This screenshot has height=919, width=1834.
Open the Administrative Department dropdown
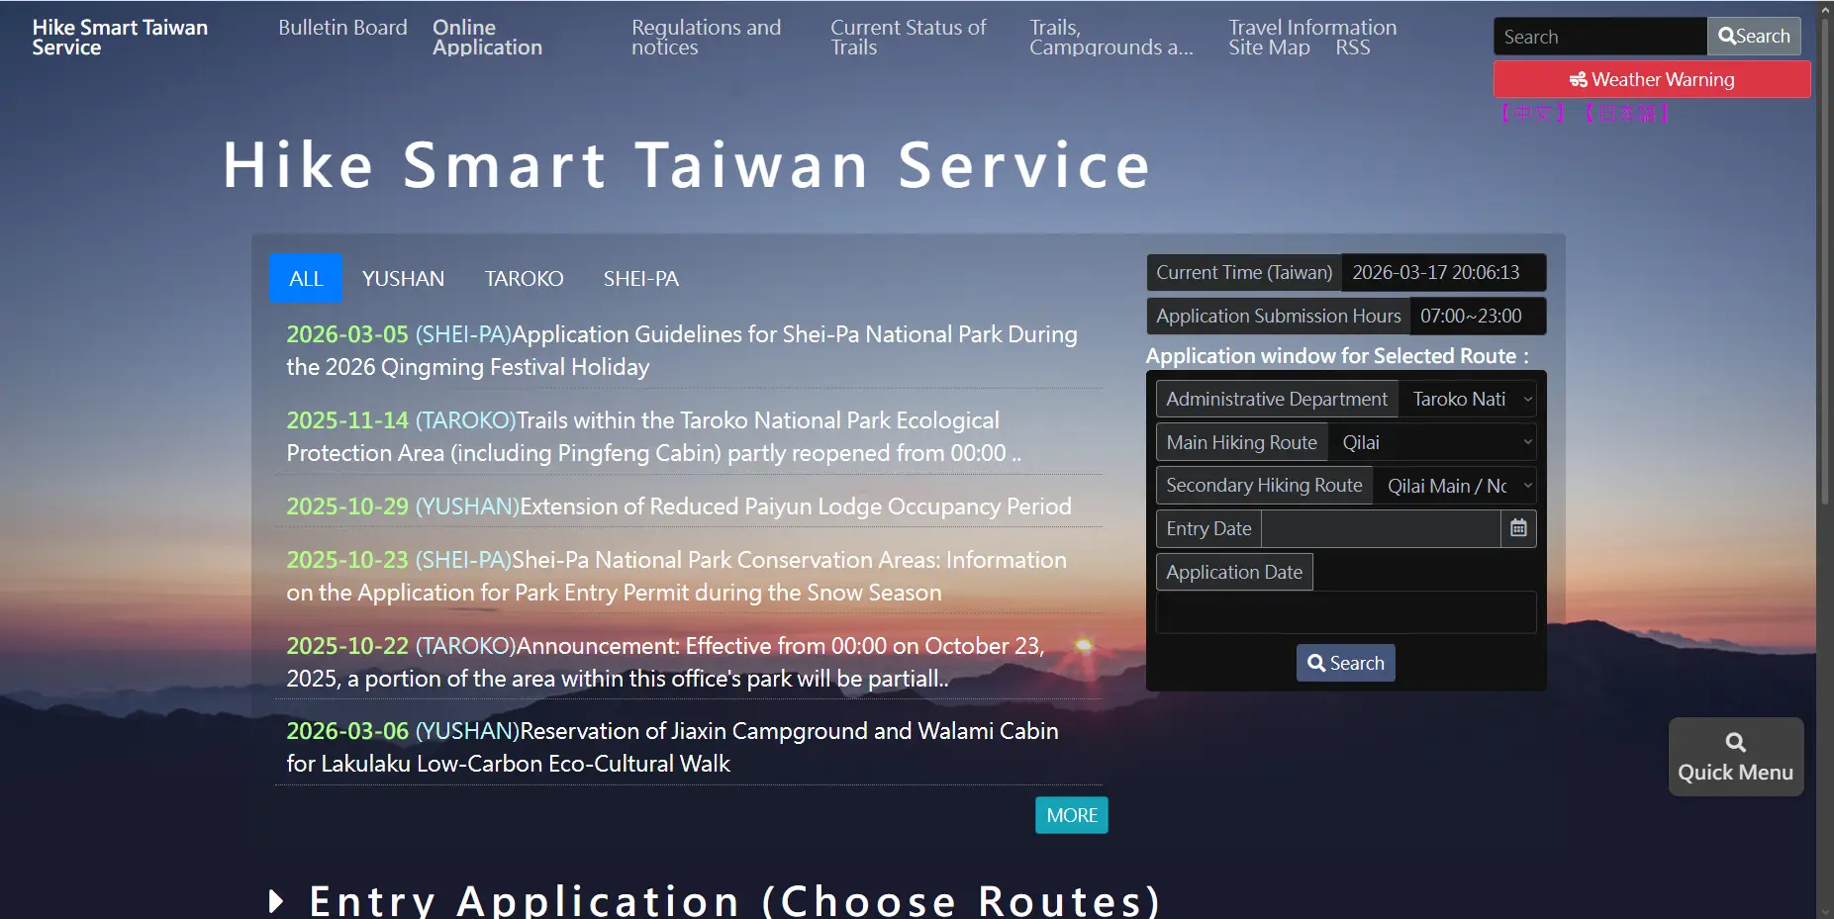[x=1467, y=399]
